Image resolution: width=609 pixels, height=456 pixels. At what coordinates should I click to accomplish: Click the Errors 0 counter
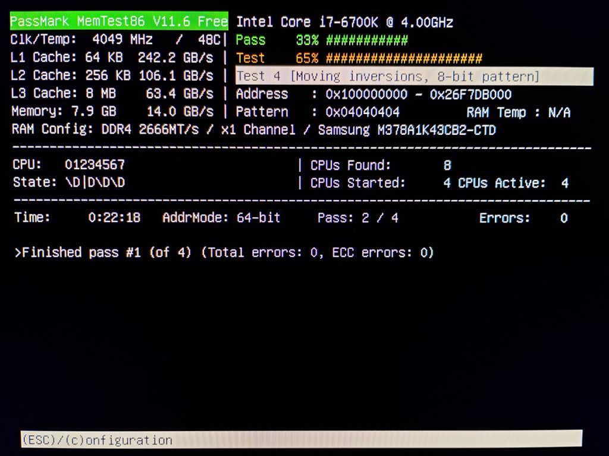[523, 218]
